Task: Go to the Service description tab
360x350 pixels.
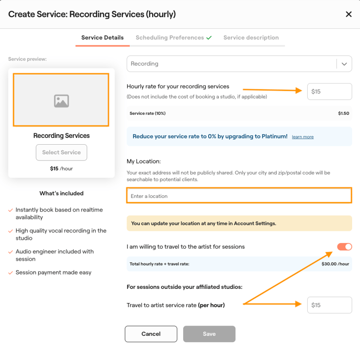Action: [x=251, y=38]
